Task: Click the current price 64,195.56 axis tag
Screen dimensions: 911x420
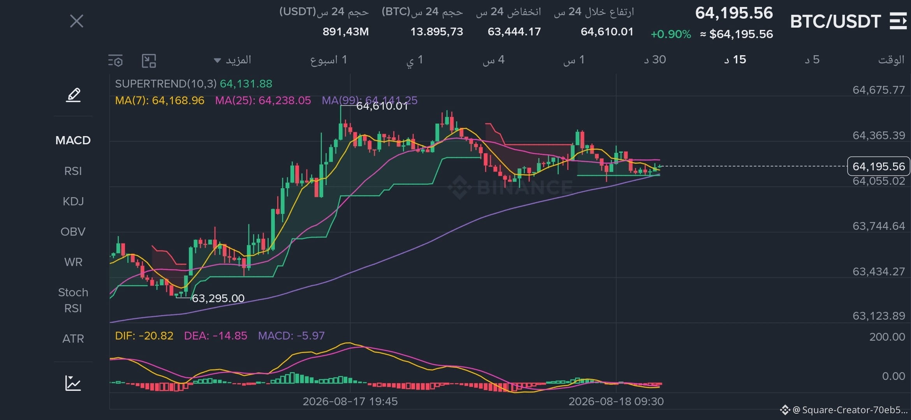Action: click(x=879, y=166)
